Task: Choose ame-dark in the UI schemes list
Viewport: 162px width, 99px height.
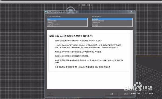Action: click(112, 24)
